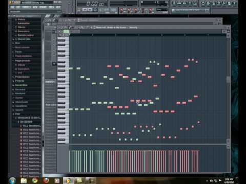Expand Plugin database folder
The height and width of the screenshot is (184, 246).
24,56
